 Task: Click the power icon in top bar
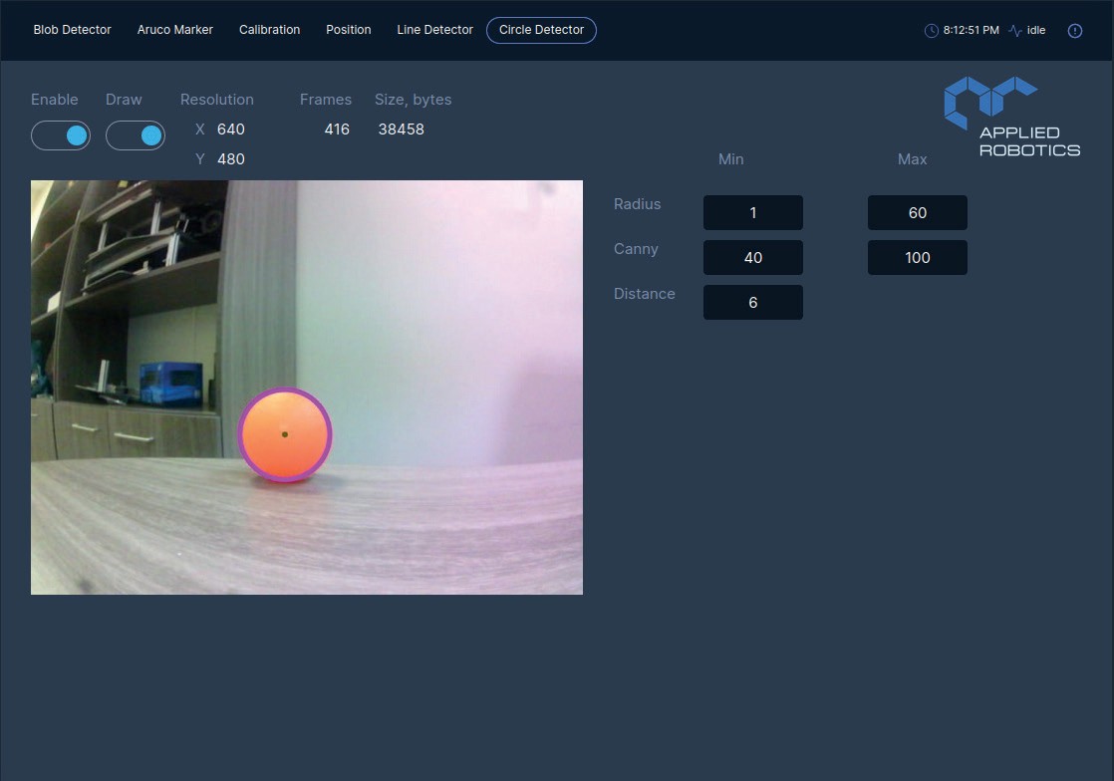pos(1074,31)
